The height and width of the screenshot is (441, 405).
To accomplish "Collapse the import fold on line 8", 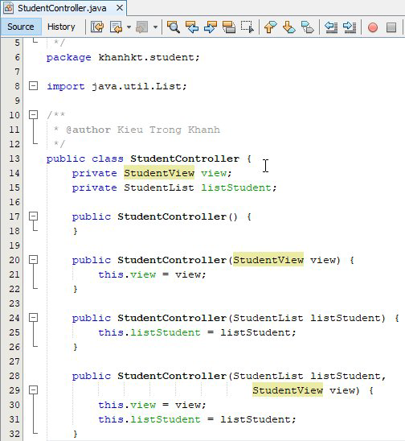I will click(34, 85).
